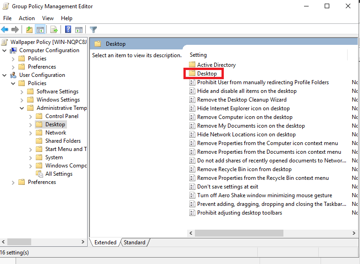Image resolution: width=360 pixels, height=264 pixels.
Task: Select Hide Network Locations icon on desktop
Action: click(246, 135)
